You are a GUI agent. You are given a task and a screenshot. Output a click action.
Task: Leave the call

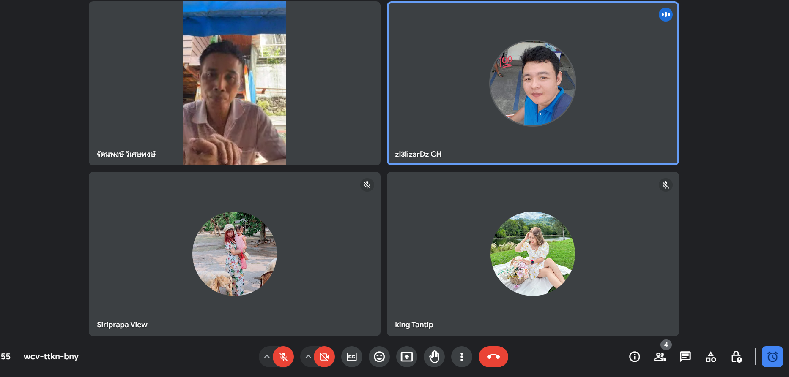pyautogui.click(x=493, y=357)
